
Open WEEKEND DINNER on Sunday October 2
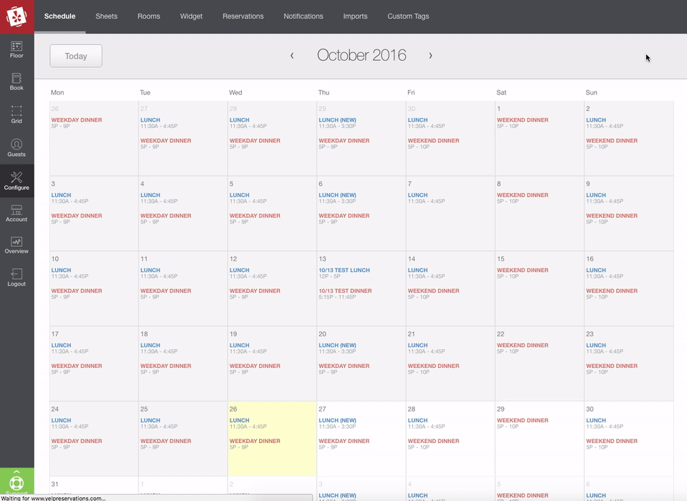tap(612, 141)
